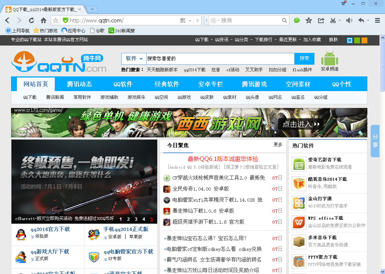
Task: Take a screenshot with the scissors tool
Action: [332, 21]
